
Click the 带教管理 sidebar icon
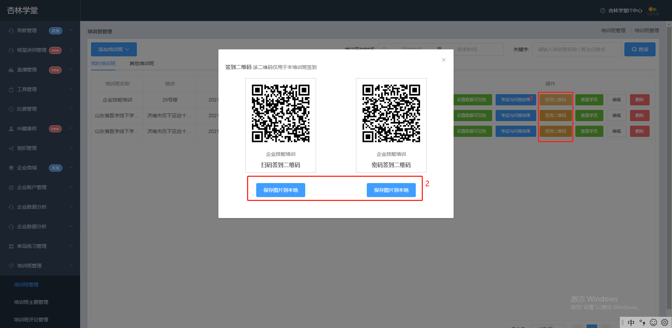tap(11, 31)
